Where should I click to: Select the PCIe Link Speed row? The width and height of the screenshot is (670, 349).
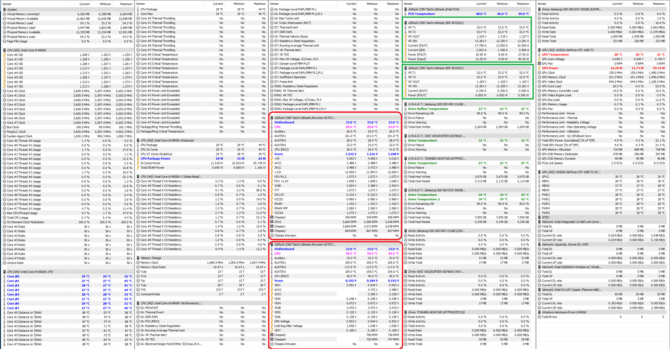[x=552, y=163]
